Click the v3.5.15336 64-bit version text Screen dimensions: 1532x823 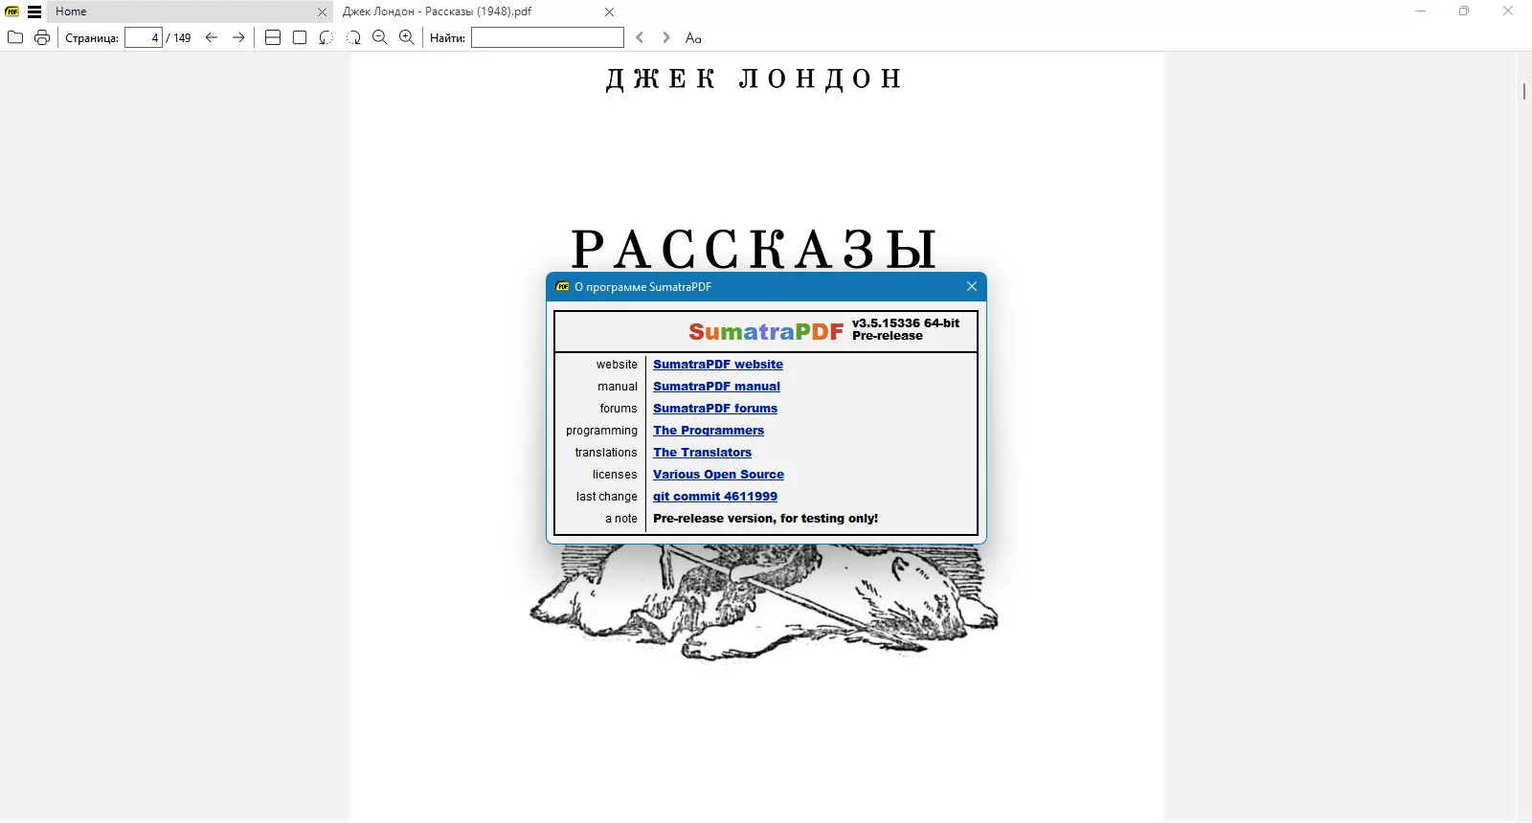[x=906, y=323]
